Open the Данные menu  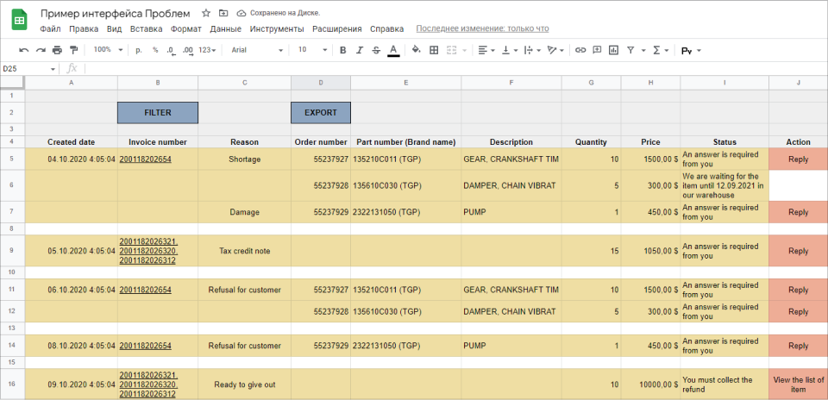pyautogui.click(x=225, y=28)
